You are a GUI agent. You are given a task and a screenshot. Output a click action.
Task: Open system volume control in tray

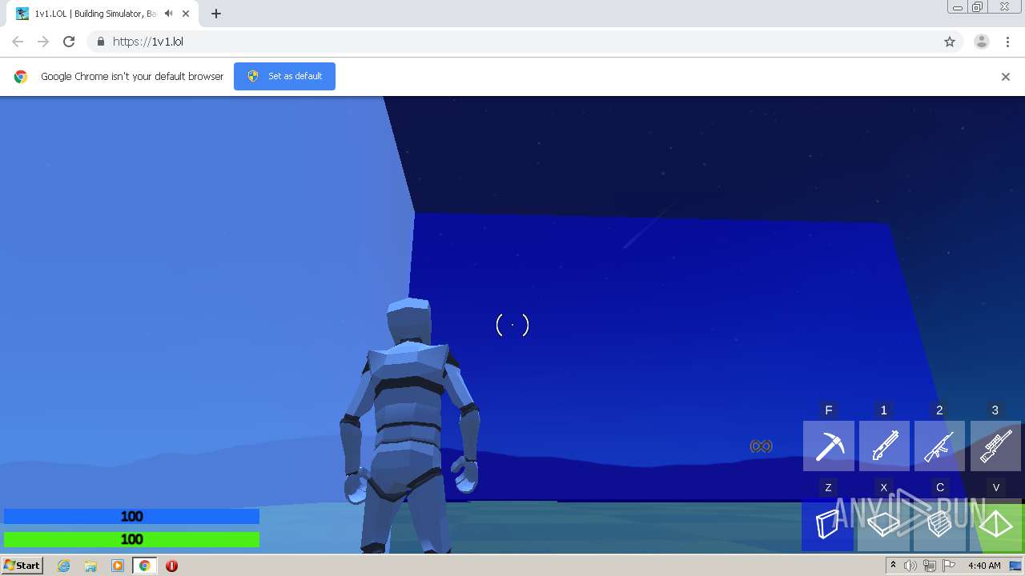coord(910,566)
